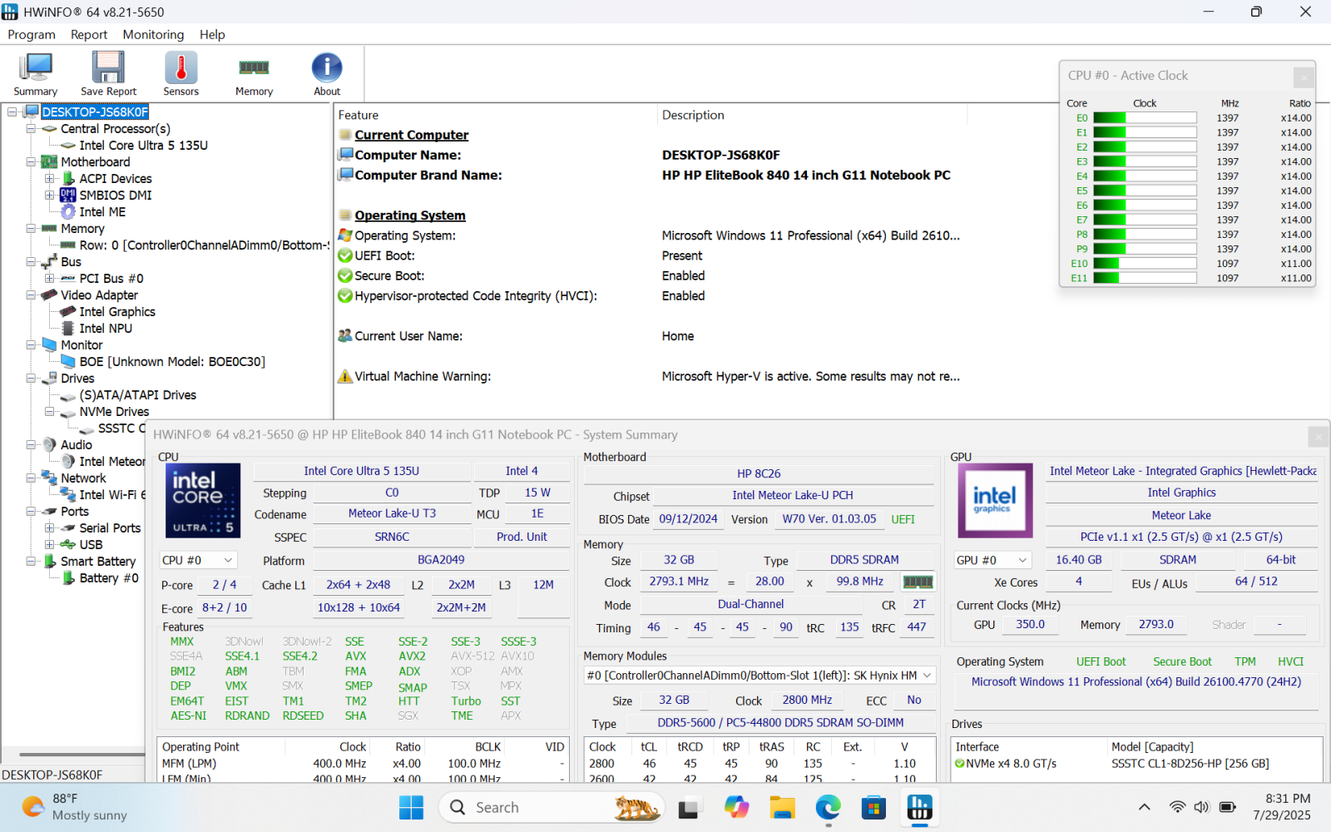Viewport: 1331px width, 832px height.
Task: Click the BOE monitor icon in tree
Action: click(68, 362)
